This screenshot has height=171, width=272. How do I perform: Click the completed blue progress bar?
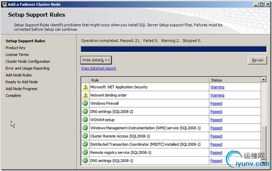[x=174, y=49]
